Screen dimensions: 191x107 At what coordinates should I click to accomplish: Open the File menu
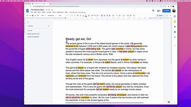click(x=32, y=12)
